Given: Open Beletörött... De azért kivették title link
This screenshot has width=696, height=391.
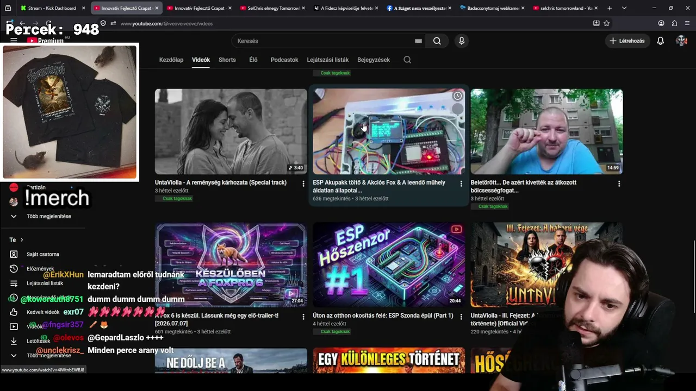Looking at the screenshot, I should (523, 186).
